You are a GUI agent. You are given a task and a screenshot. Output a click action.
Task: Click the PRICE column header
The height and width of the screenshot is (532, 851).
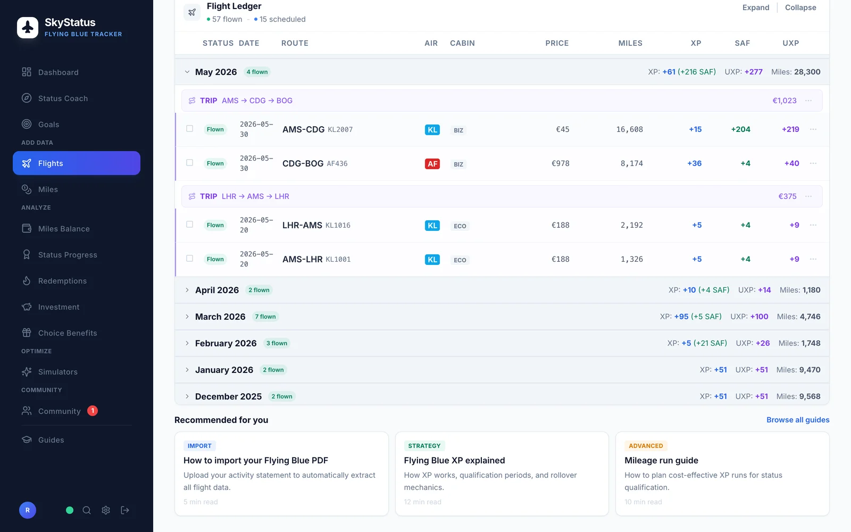coord(557,43)
